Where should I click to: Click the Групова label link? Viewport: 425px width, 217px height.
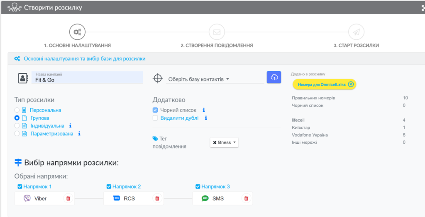[x=40, y=118]
